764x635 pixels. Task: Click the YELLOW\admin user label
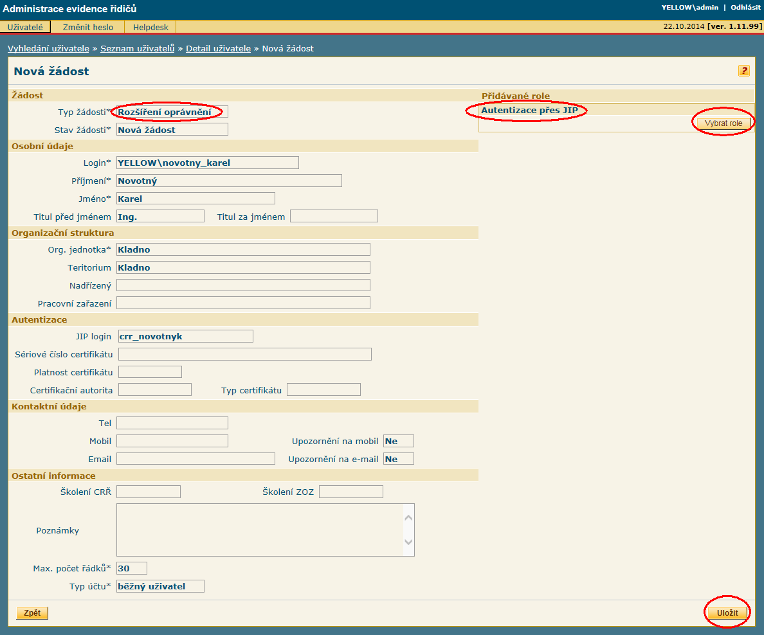coord(689,7)
